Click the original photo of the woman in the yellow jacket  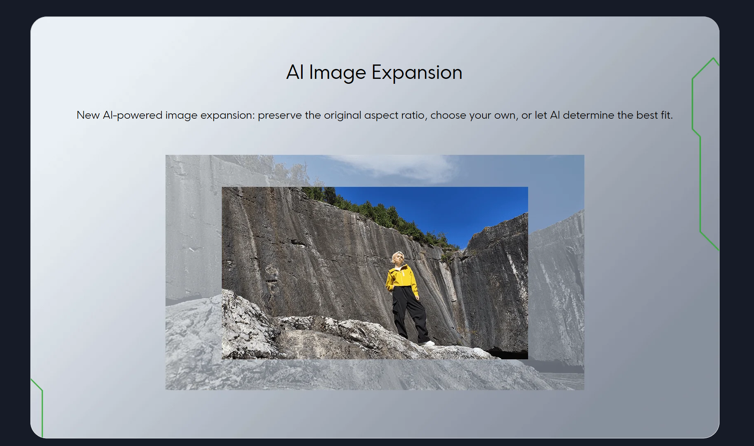point(375,273)
